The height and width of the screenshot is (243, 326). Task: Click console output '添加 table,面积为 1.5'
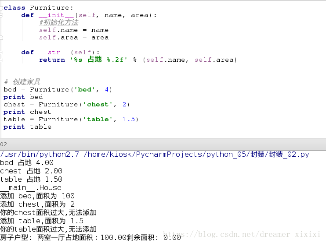click(x=42, y=221)
